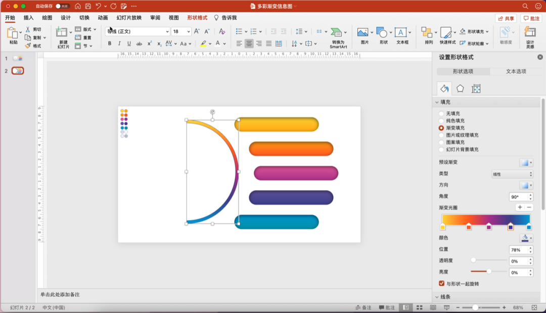This screenshot has width=546, height=313.
Task: Click the Bold formatting button
Action: pos(110,44)
